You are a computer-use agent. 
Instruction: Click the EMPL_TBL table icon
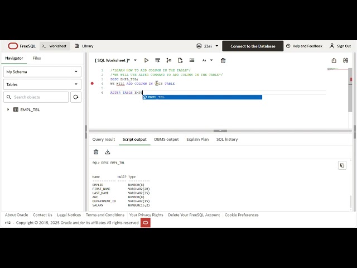click(x=16, y=109)
